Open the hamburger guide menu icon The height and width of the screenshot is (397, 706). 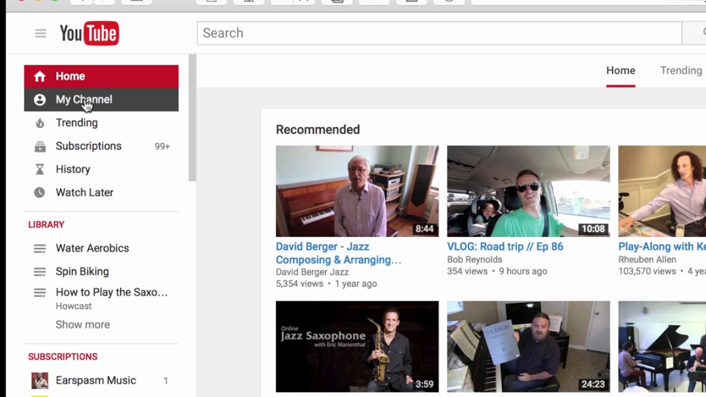[x=40, y=33]
